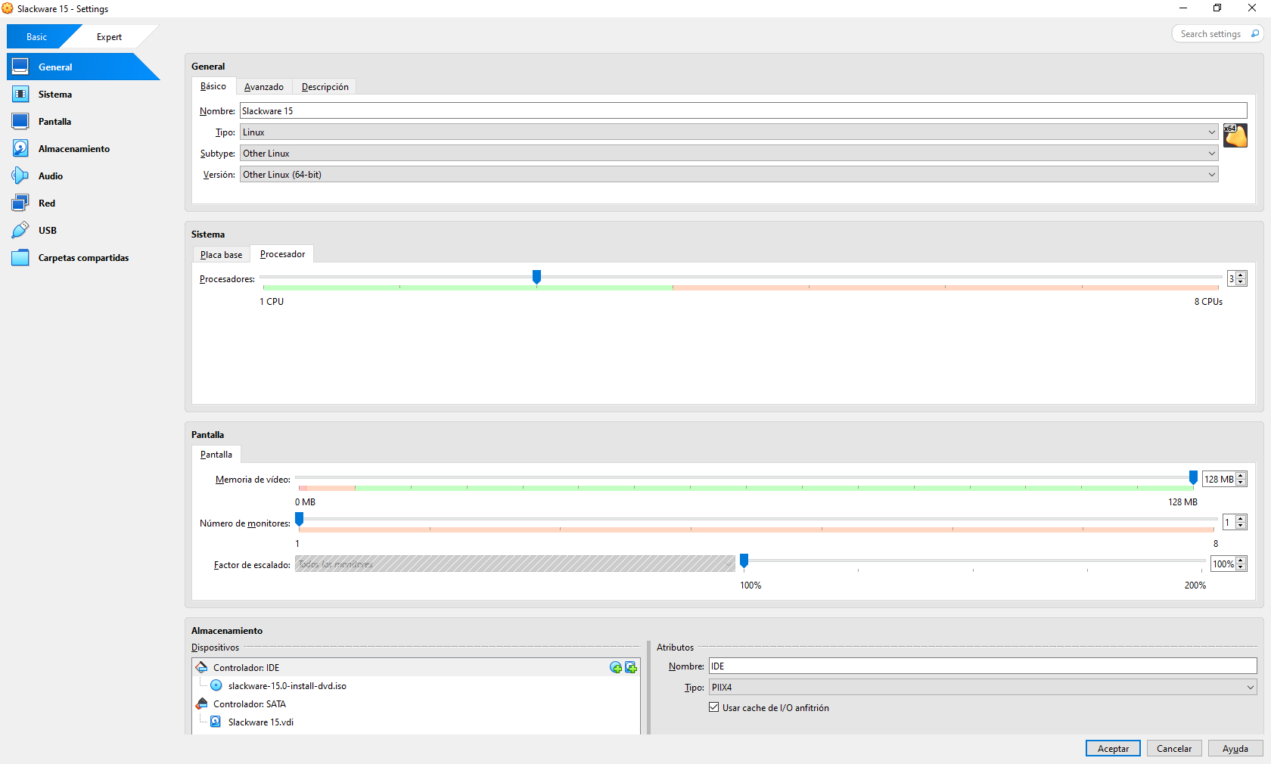Click the Procesadores slider handle
The height and width of the screenshot is (764, 1271).
click(x=536, y=278)
